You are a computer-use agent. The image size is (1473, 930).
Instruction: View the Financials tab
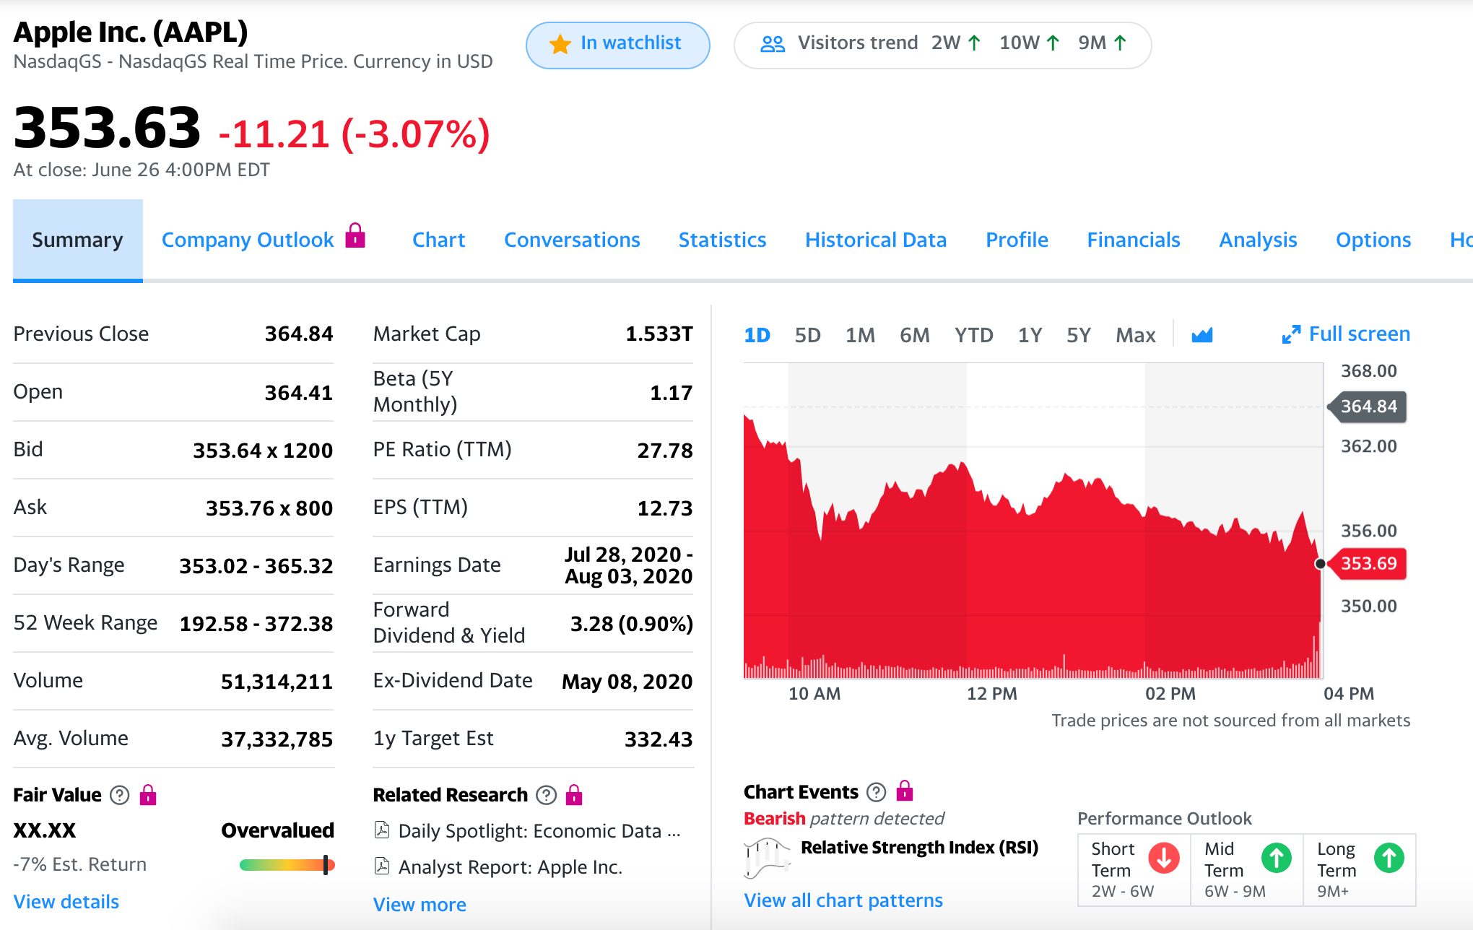click(1134, 240)
